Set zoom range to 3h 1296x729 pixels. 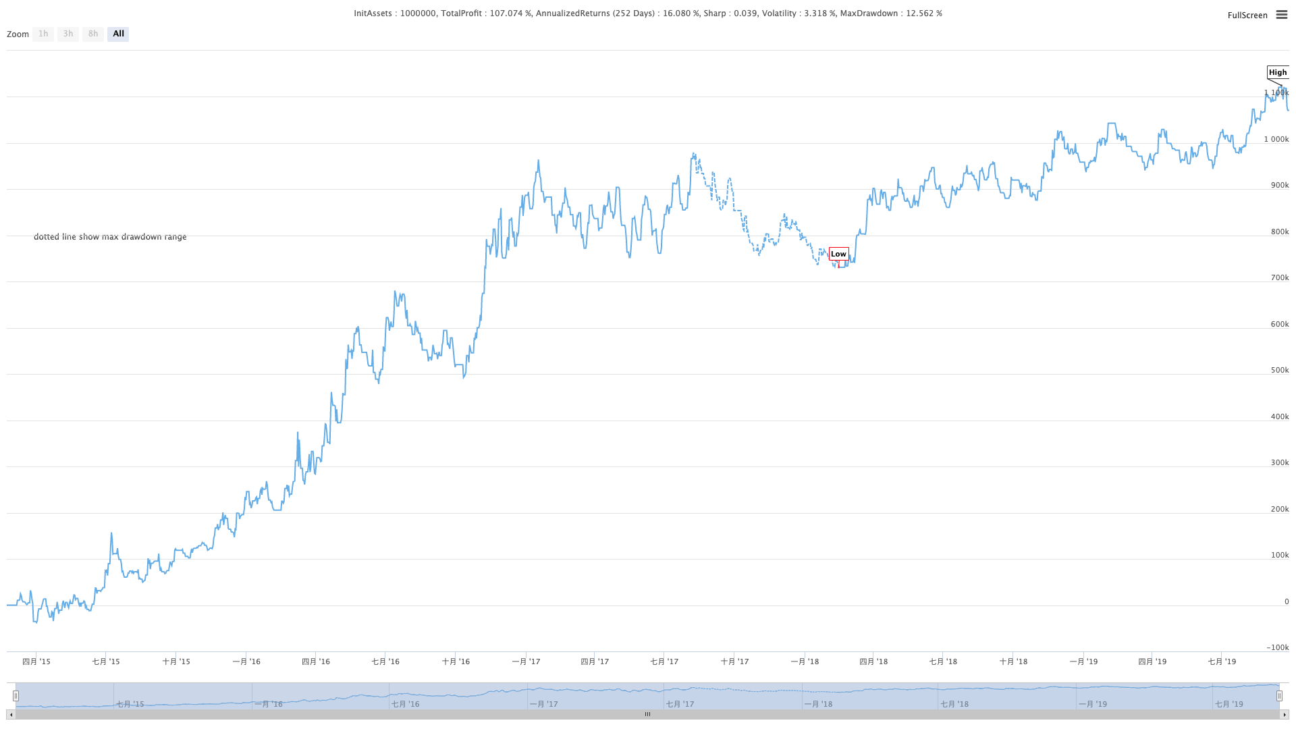click(68, 34)
